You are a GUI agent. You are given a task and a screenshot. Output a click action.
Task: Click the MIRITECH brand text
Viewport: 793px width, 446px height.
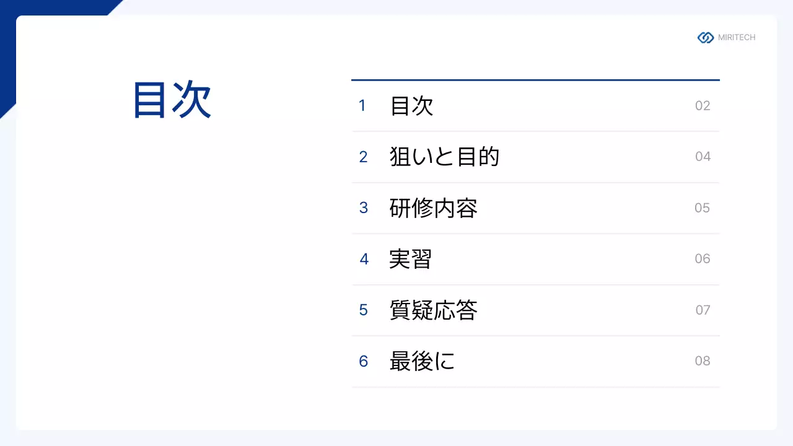point(737,38)
